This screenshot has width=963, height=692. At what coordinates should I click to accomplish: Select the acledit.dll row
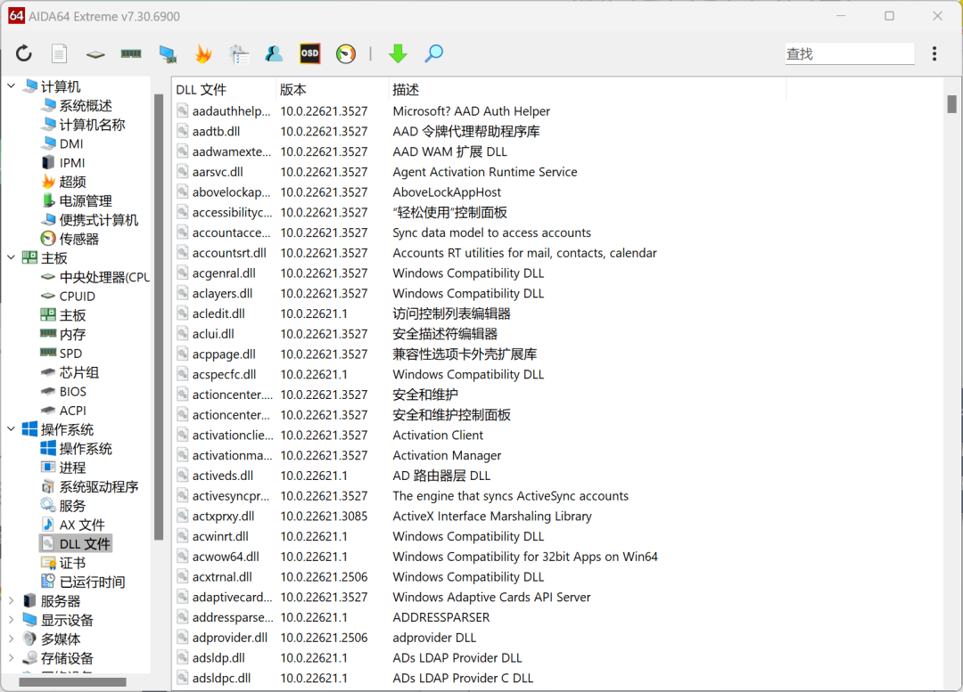pos(557,313)
